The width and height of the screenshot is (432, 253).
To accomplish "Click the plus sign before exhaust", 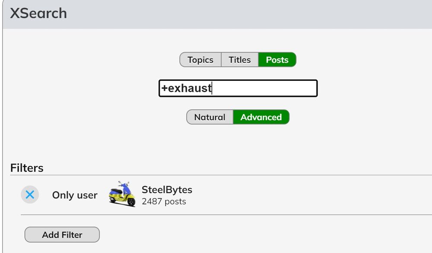I will tap(165, 88).
